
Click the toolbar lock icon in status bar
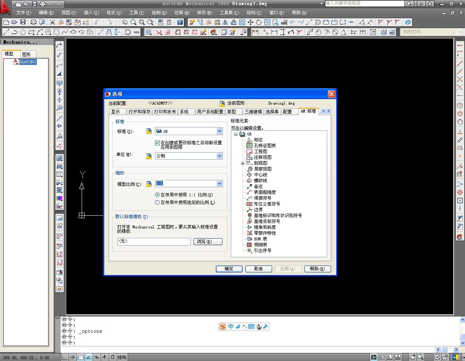coord(446,357)
